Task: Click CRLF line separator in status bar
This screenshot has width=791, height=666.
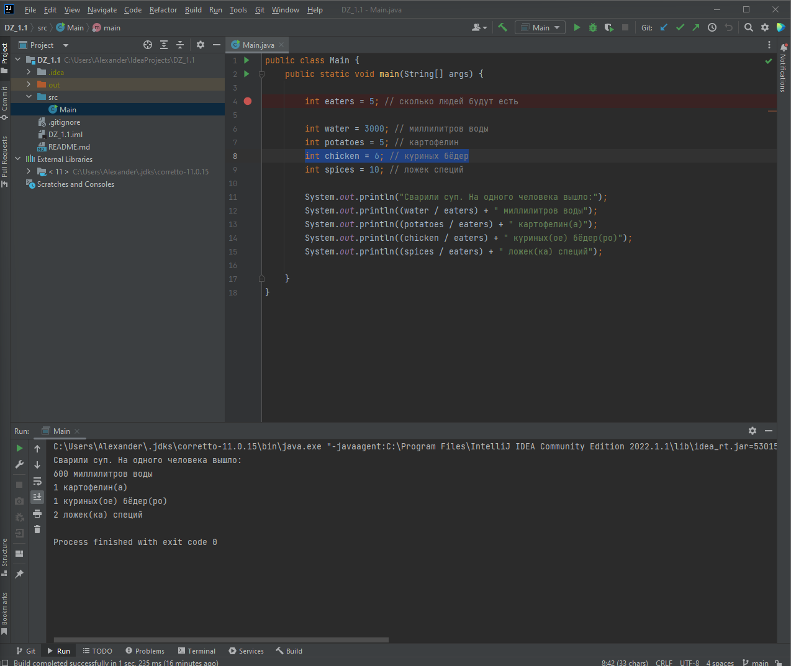Action: click(x=664, y=663)
